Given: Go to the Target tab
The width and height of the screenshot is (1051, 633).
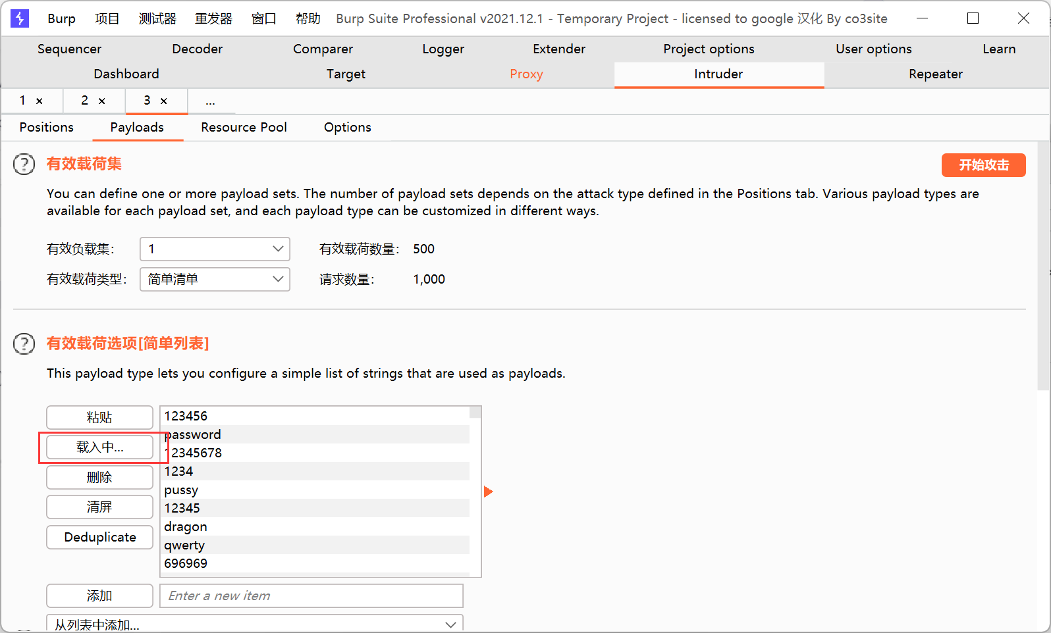Looking at the screenshot, I should click(x=346, y=74).
